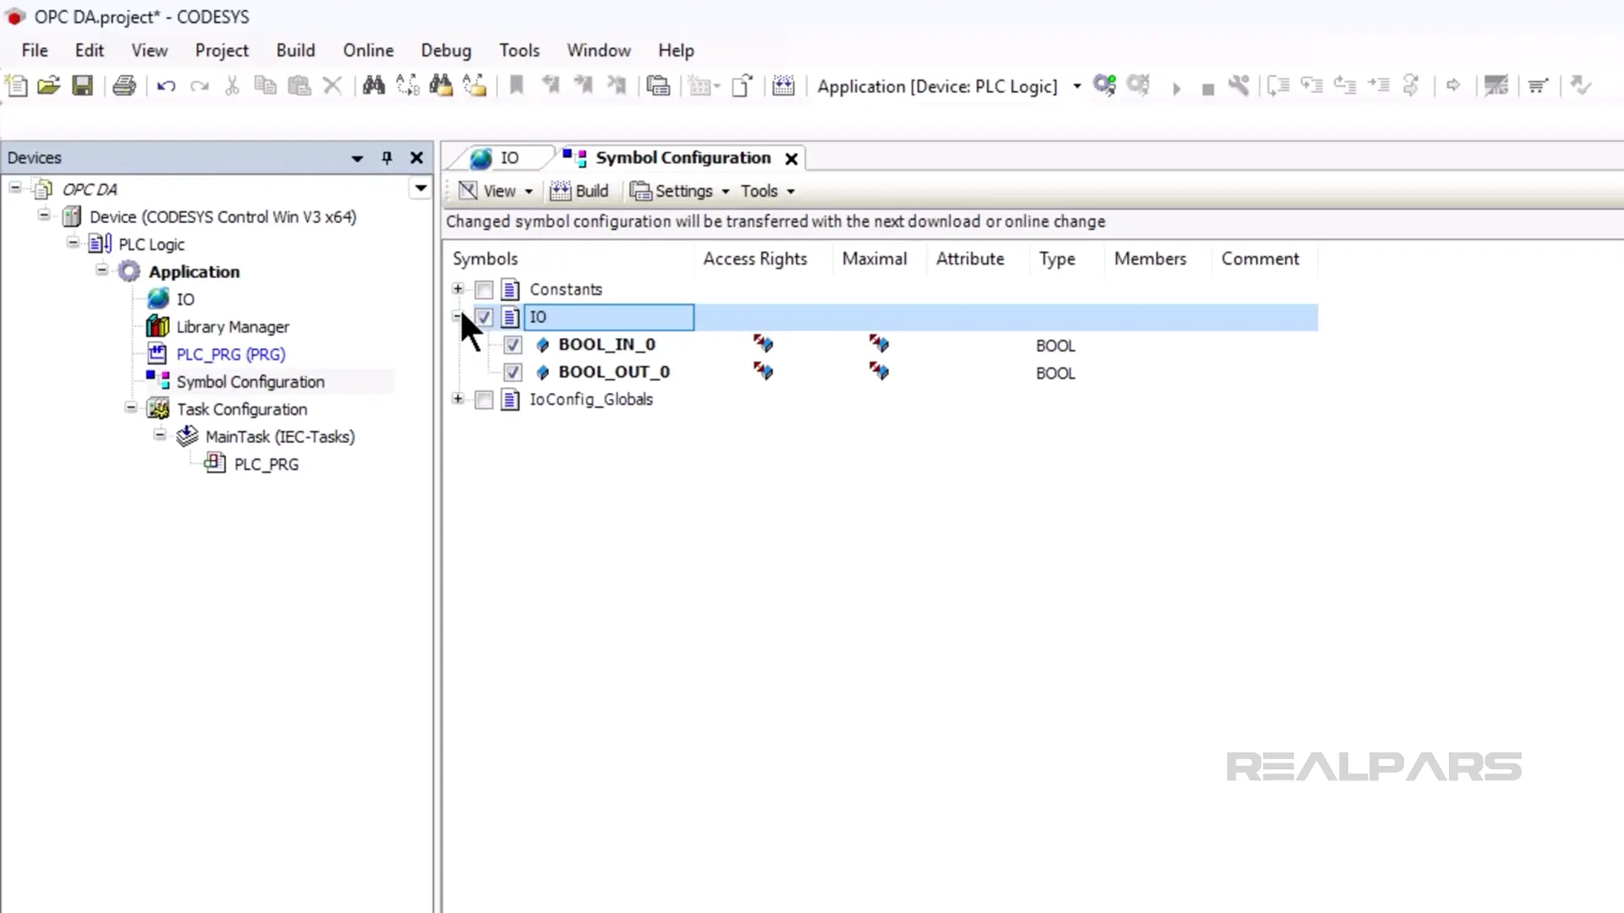Open the Project menu
Viewport: 1624px width, 913px height.
(222, 51)
